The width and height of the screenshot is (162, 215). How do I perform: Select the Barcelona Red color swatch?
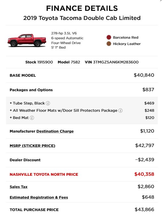coord(109,37)
